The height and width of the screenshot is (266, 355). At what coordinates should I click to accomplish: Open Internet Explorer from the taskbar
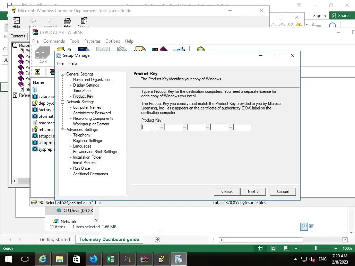43,259
